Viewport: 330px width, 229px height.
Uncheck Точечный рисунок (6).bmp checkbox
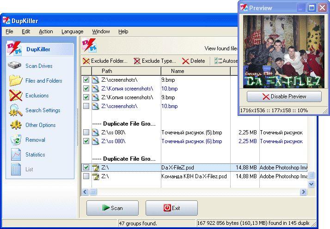click(x=86, y=141)
